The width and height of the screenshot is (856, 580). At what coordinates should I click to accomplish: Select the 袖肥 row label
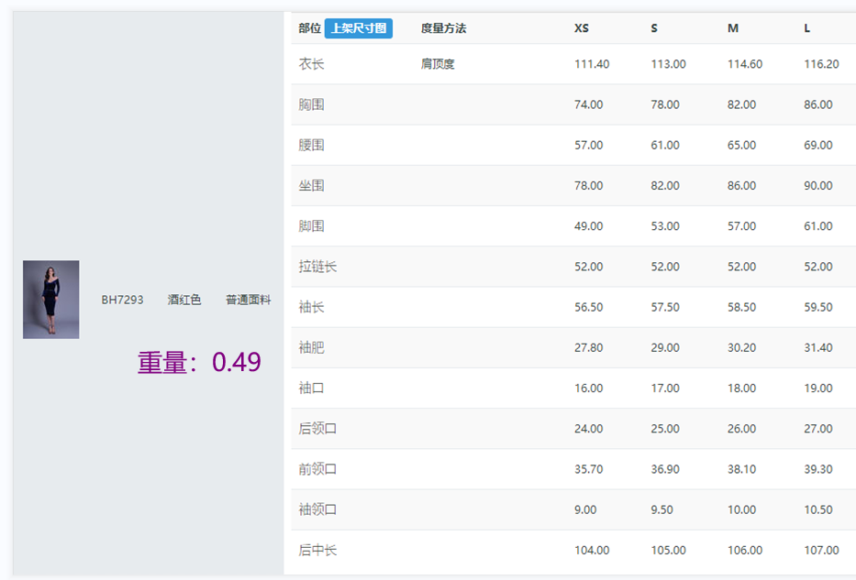pos(311,347)
